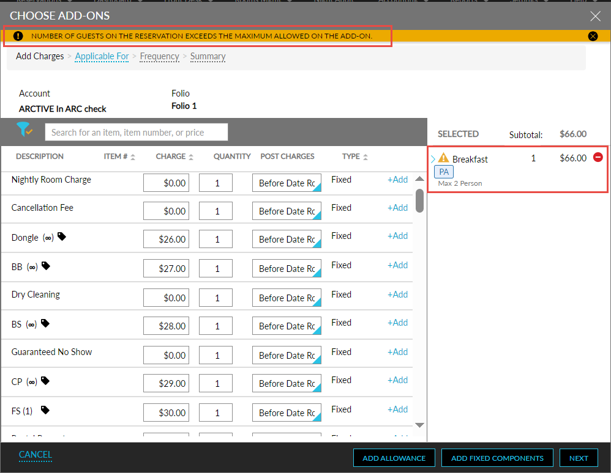611x473 pixels.
Task: Navigate to the Frequency step
Action: coord(159,56)
